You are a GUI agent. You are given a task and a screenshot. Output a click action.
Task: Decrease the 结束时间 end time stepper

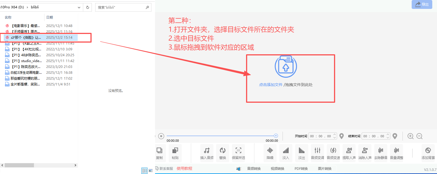(x=388, y=138)
